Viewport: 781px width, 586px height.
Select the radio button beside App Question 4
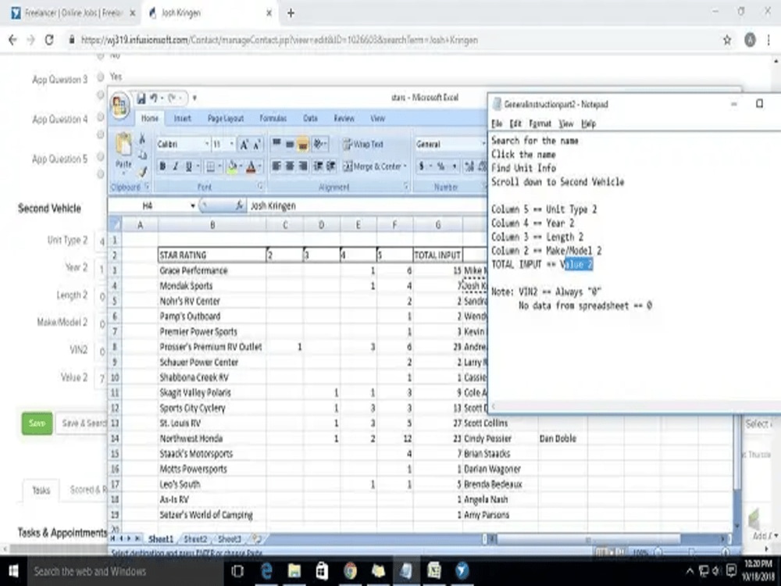click(x=101, y=116)
